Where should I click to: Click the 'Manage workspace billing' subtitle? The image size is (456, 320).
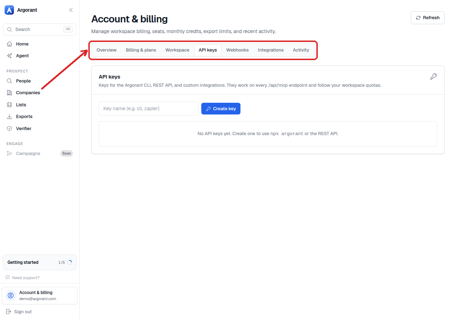[183, 31]
